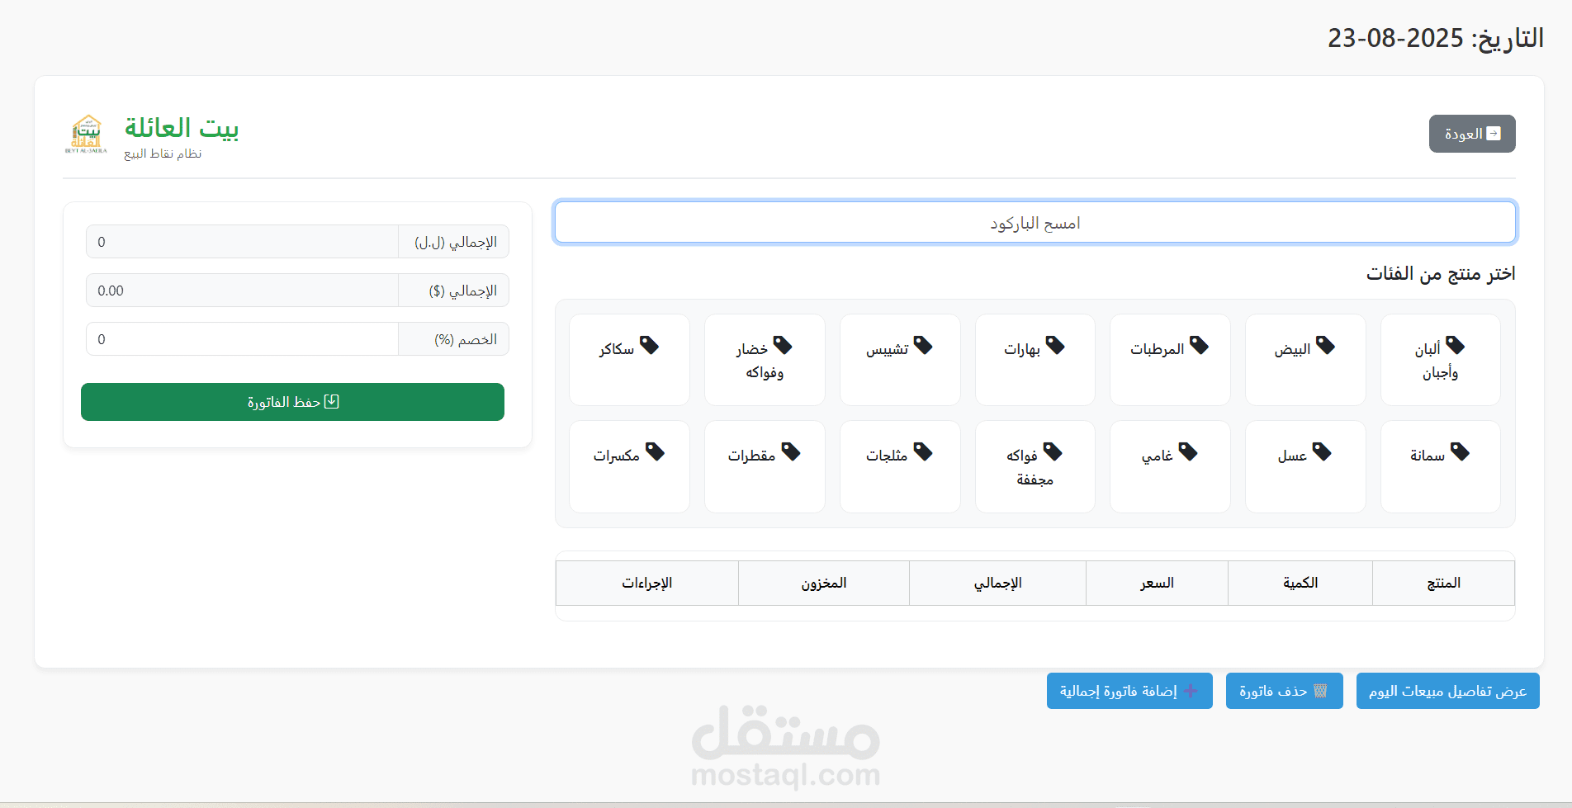Choose the عسل category card

[x=1305, y=466]
